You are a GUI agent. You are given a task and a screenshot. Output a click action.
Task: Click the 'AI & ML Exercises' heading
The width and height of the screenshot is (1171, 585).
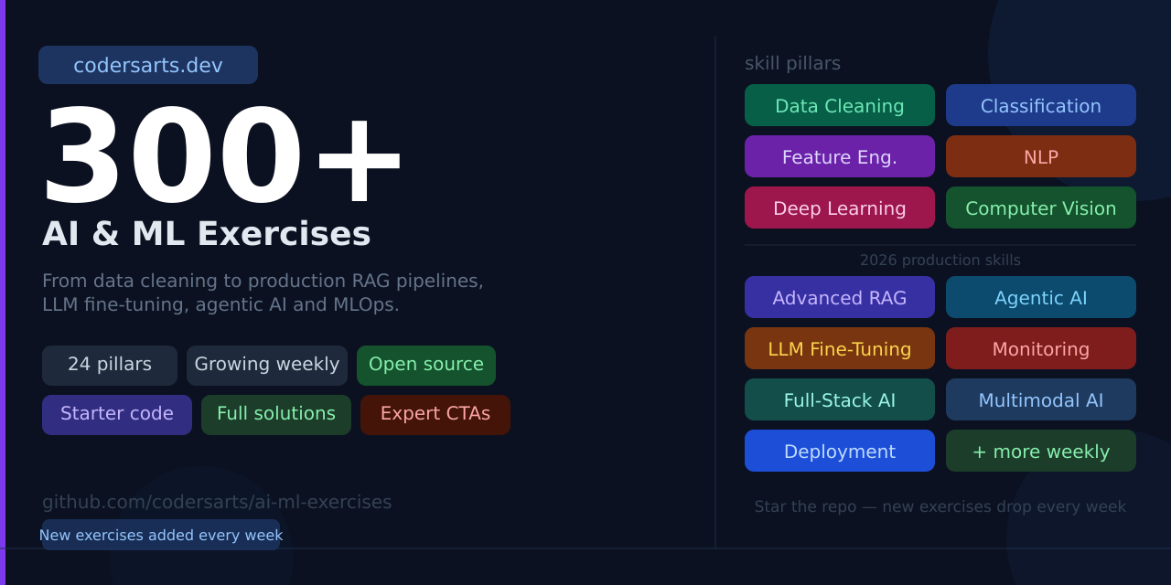tap(207, 234)
